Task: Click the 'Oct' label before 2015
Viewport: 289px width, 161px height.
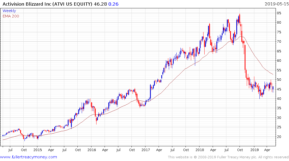Action: [24, 150]
